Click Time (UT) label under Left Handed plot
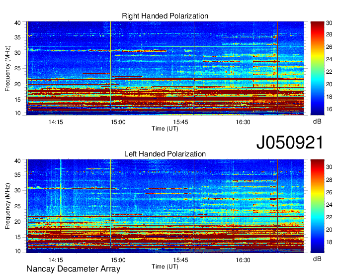The width and height of the screenshot is (338, 275). (x=165, y=267)
